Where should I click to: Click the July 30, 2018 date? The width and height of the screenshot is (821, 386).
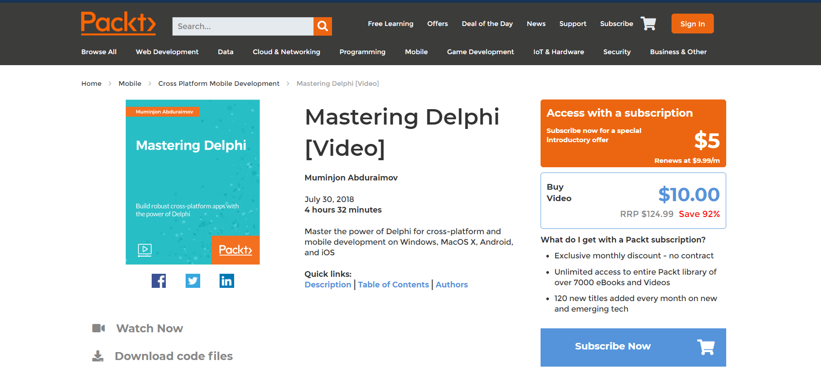tap(329, 199)
